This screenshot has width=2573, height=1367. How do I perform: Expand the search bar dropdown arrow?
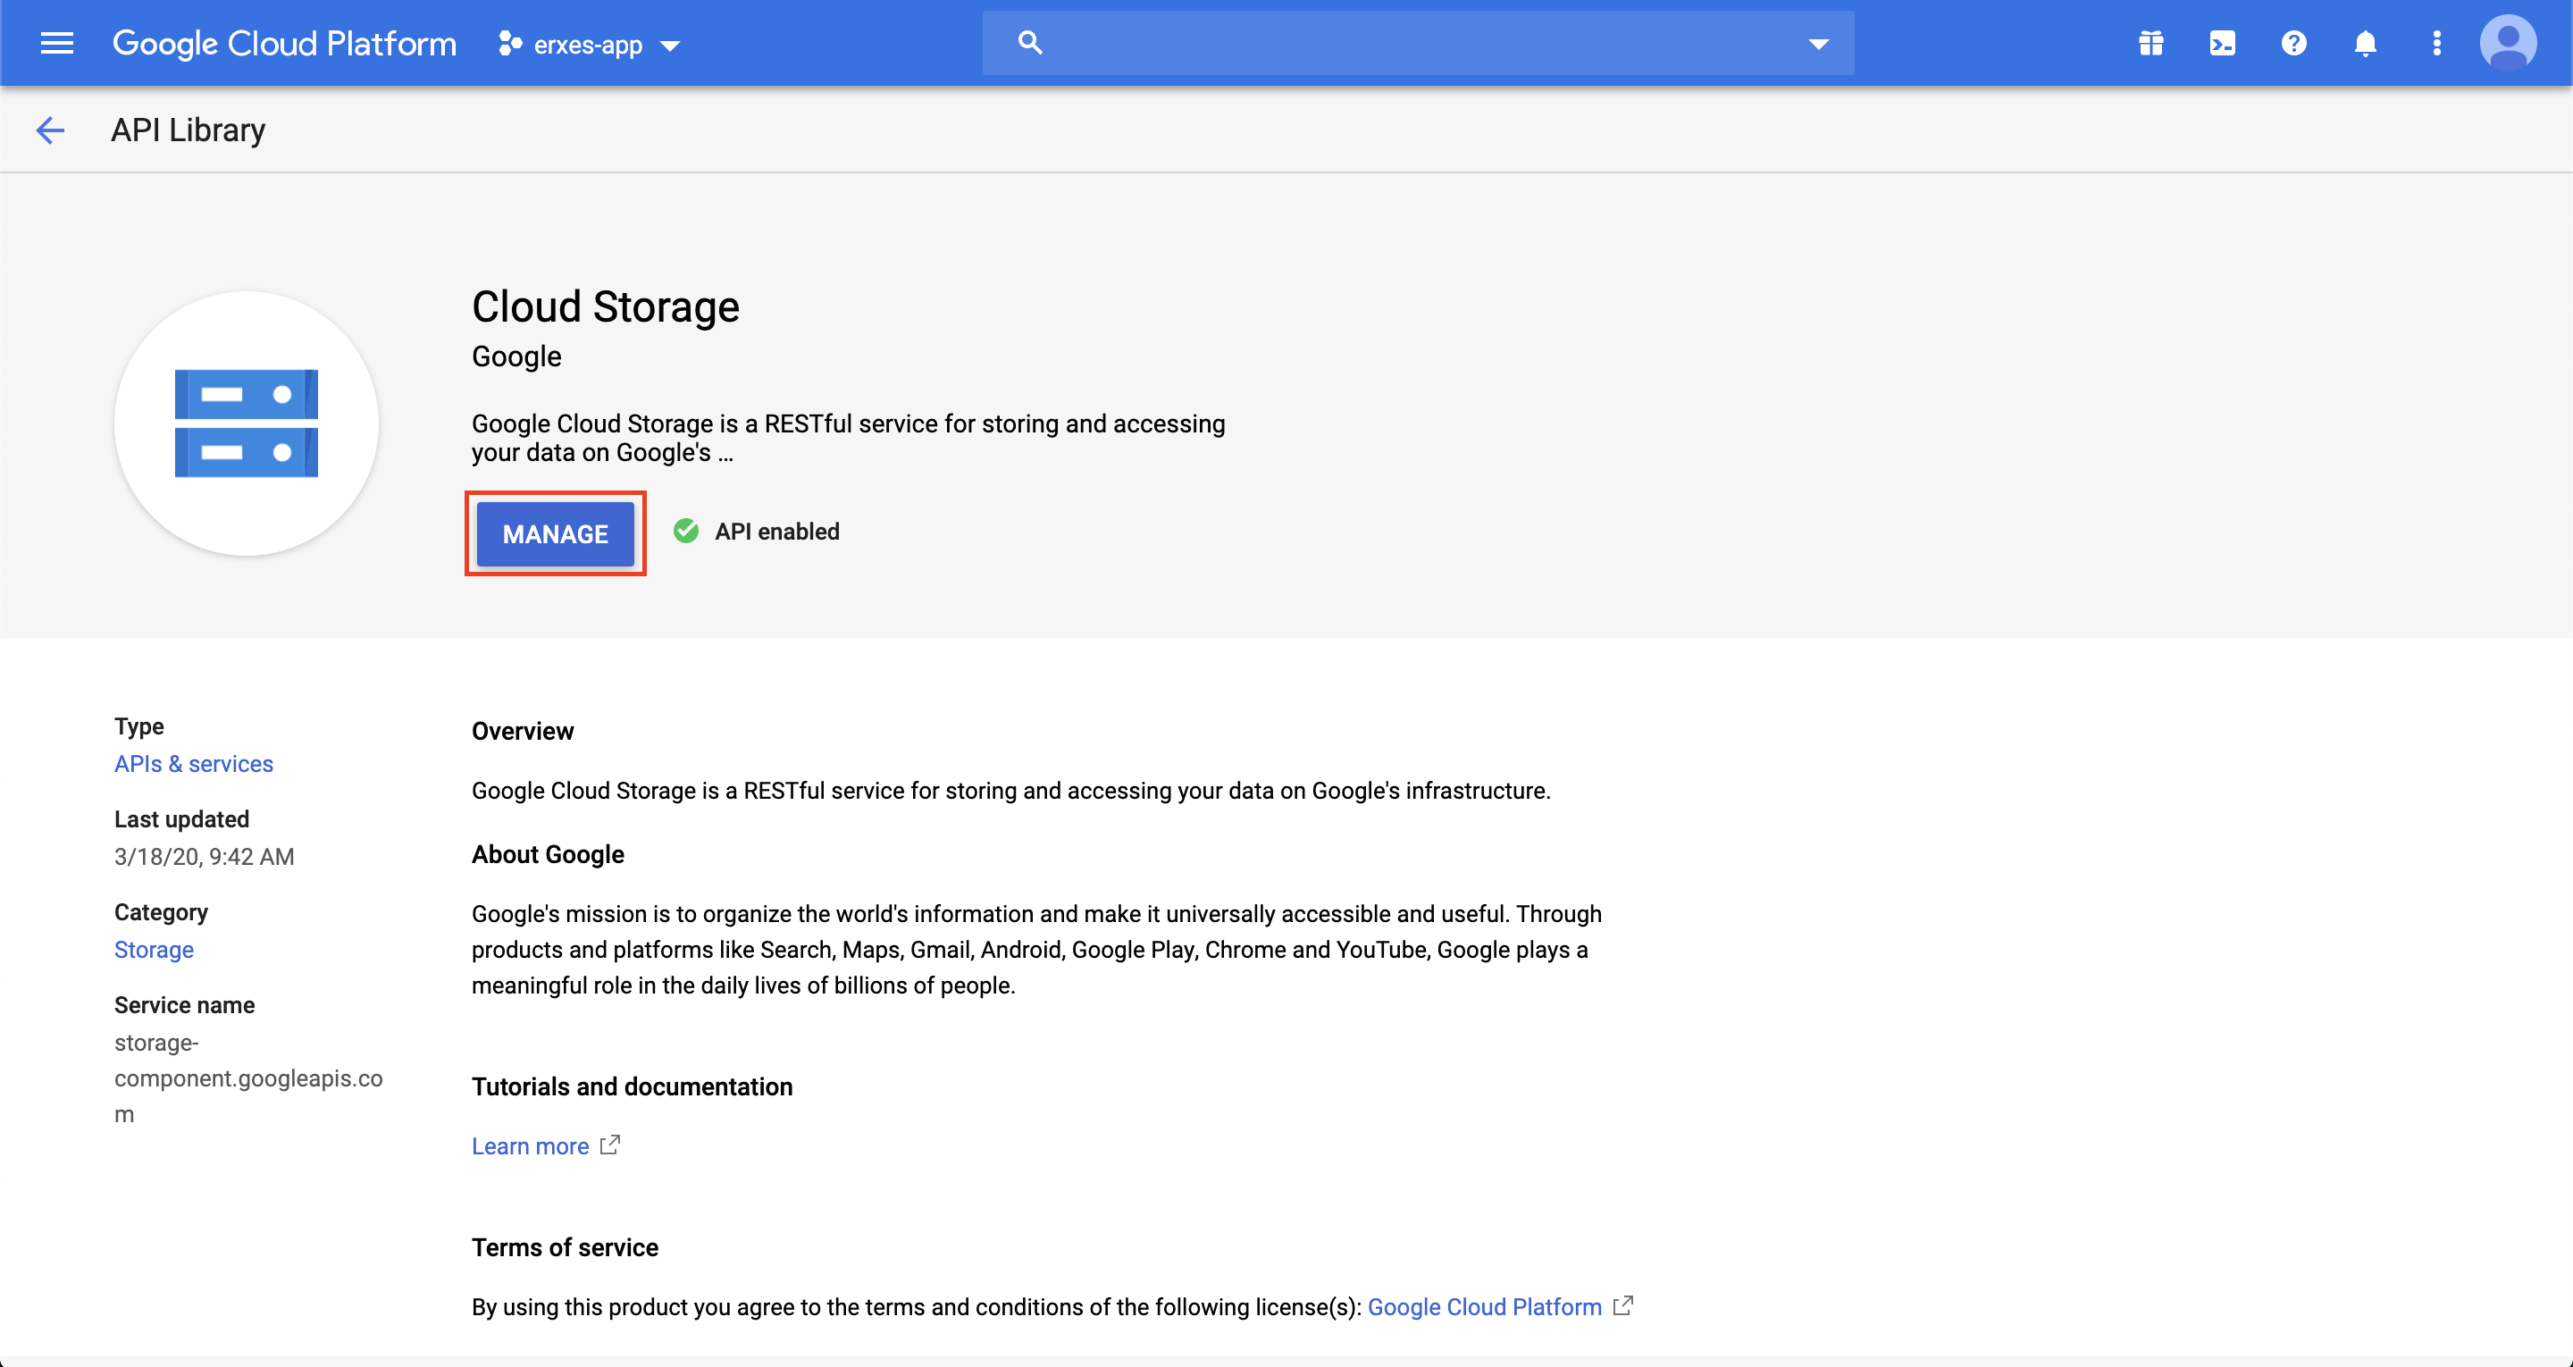(1818, 44)
